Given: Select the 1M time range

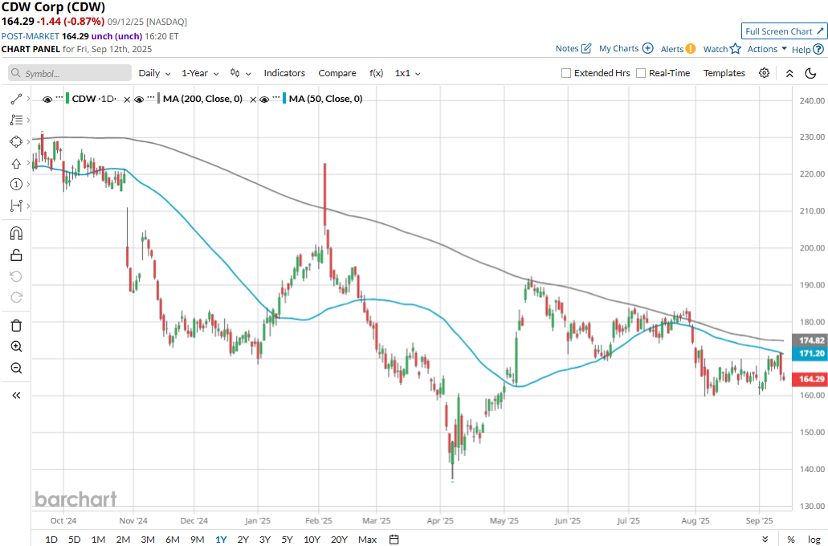Looking at the screenshot, I should [x=98, y=539].
